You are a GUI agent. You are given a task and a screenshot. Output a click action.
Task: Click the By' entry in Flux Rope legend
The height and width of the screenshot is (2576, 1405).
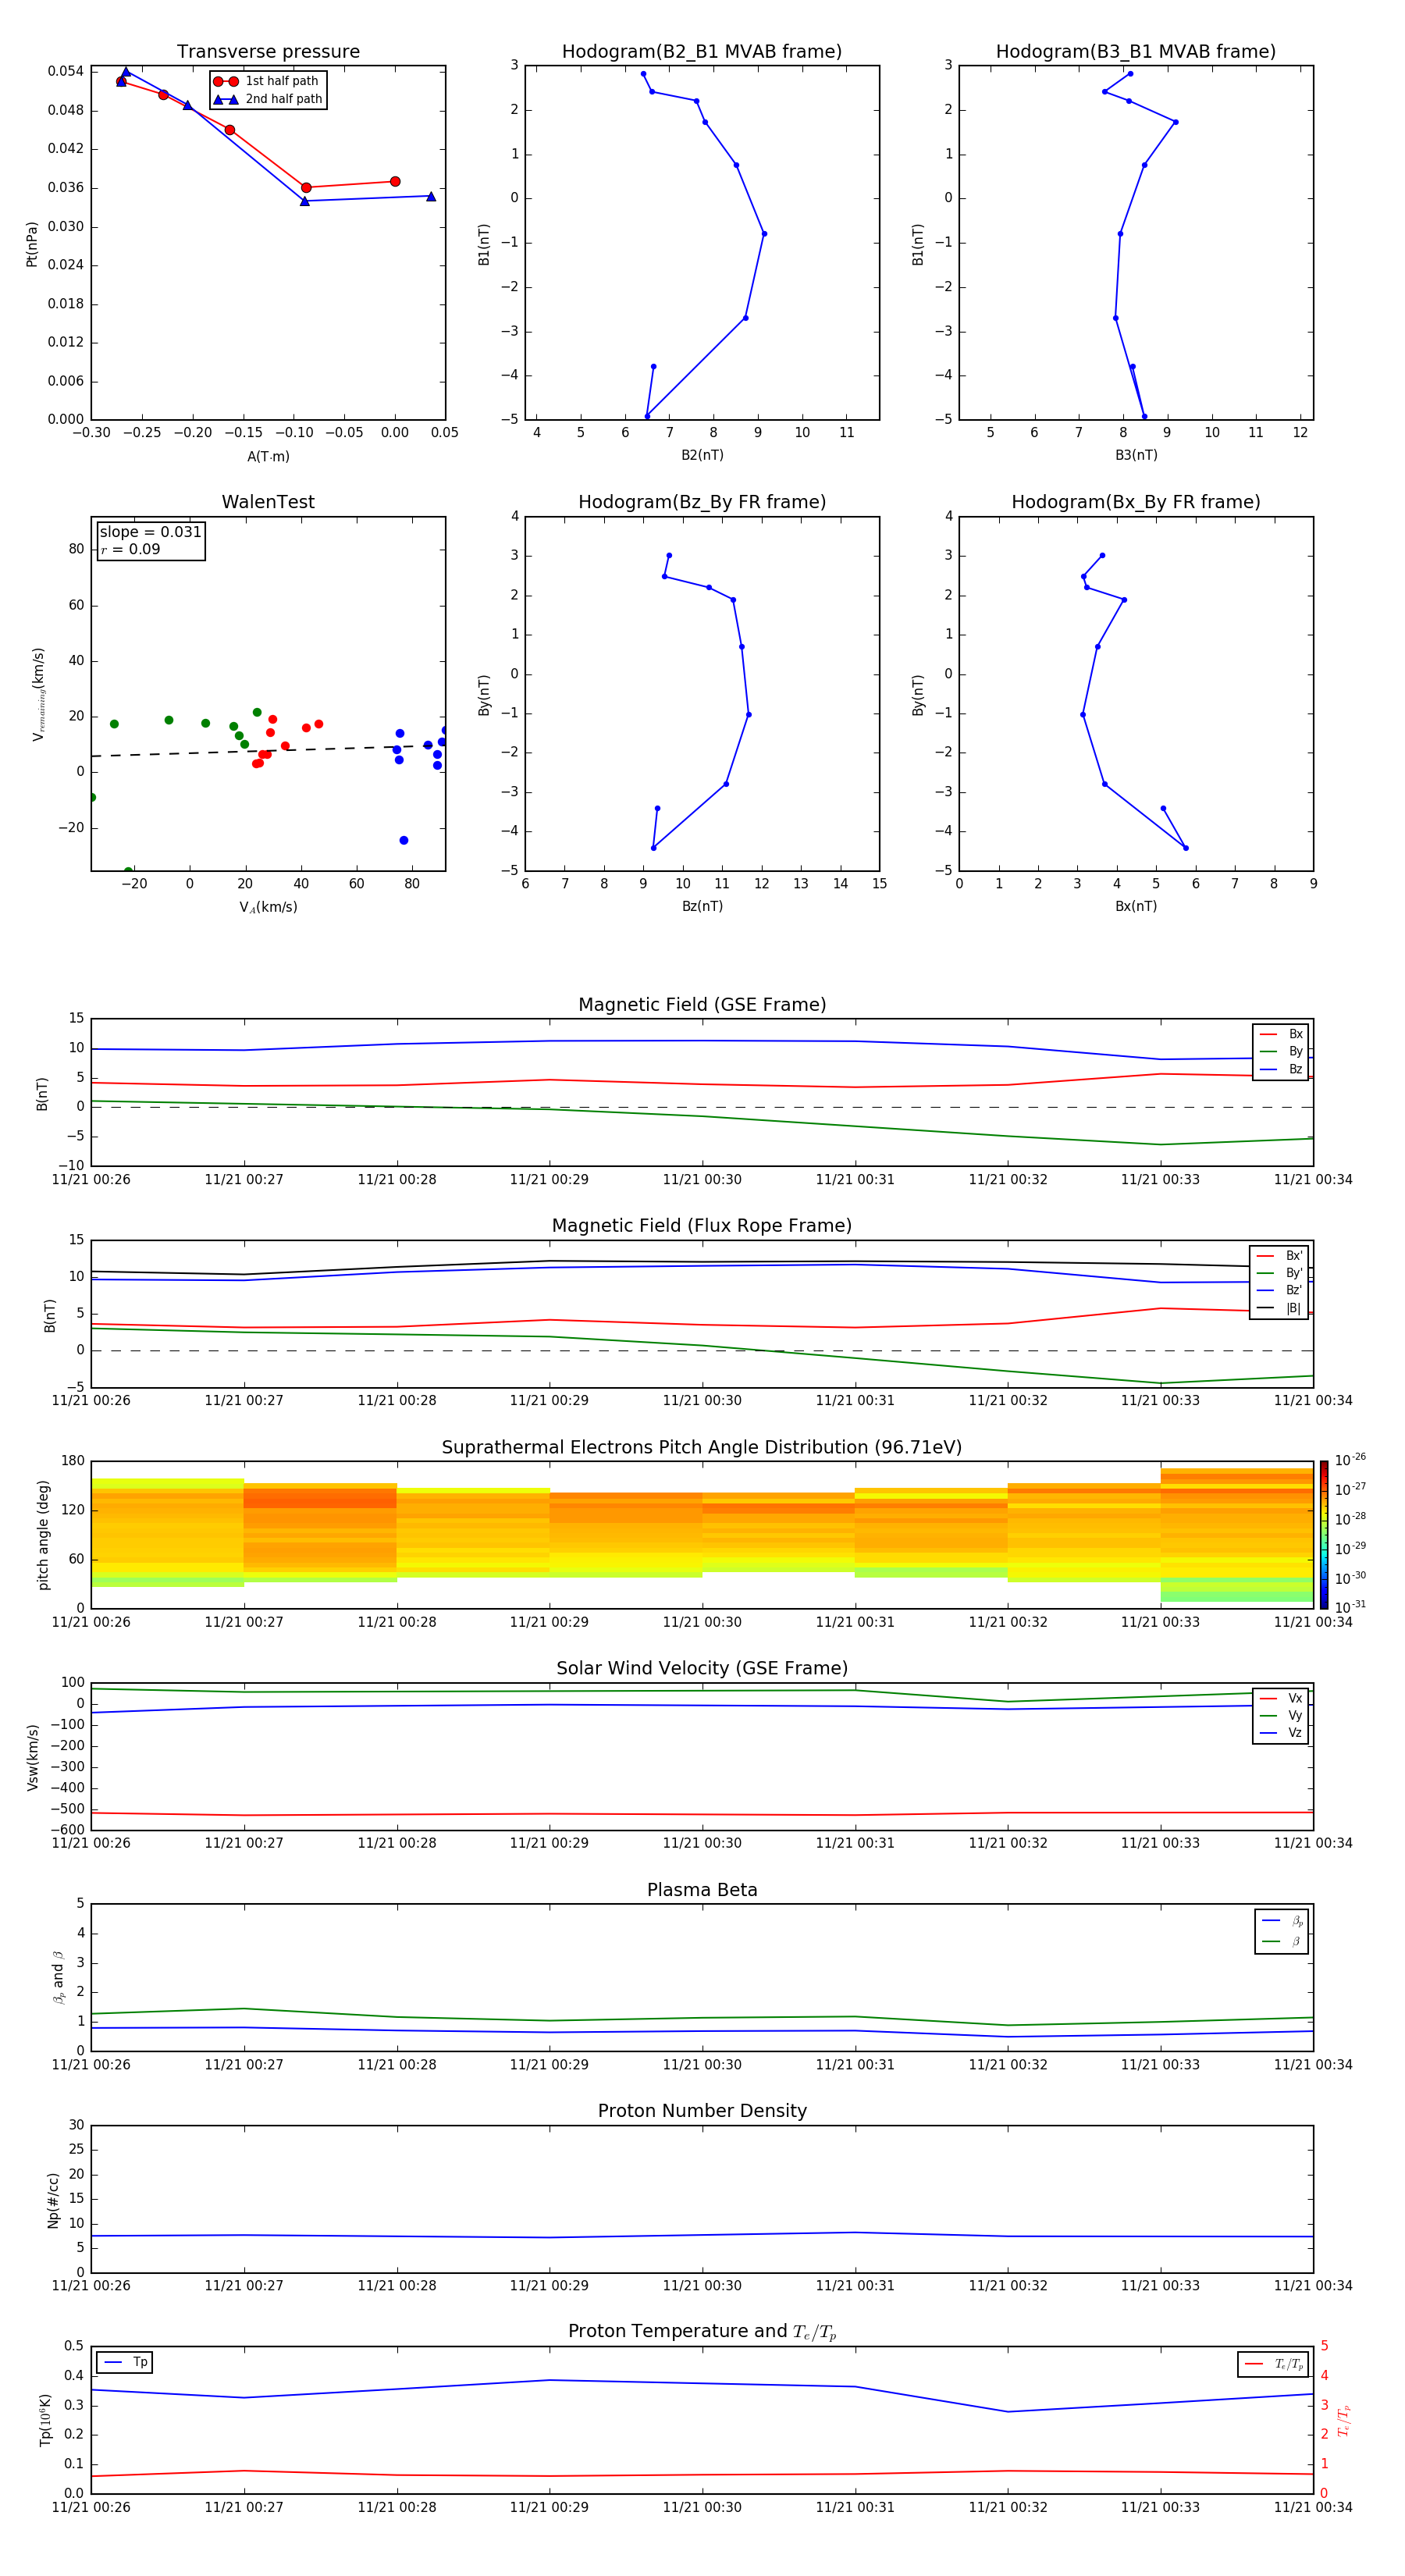coord(1279,1273)
